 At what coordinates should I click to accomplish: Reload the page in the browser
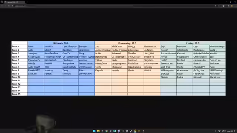click(9, 6)
